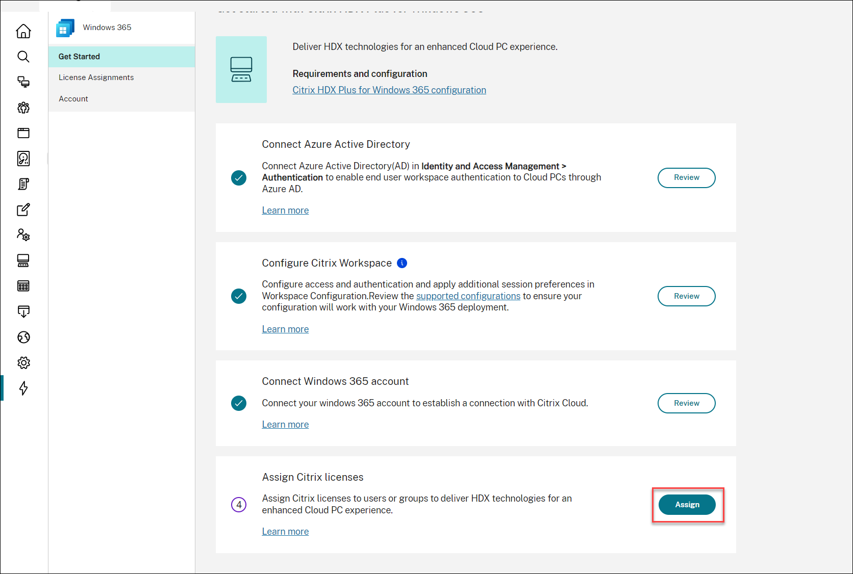
Task: Click 'Connect your windows 365 account' description text
Action: coord(425,403)
